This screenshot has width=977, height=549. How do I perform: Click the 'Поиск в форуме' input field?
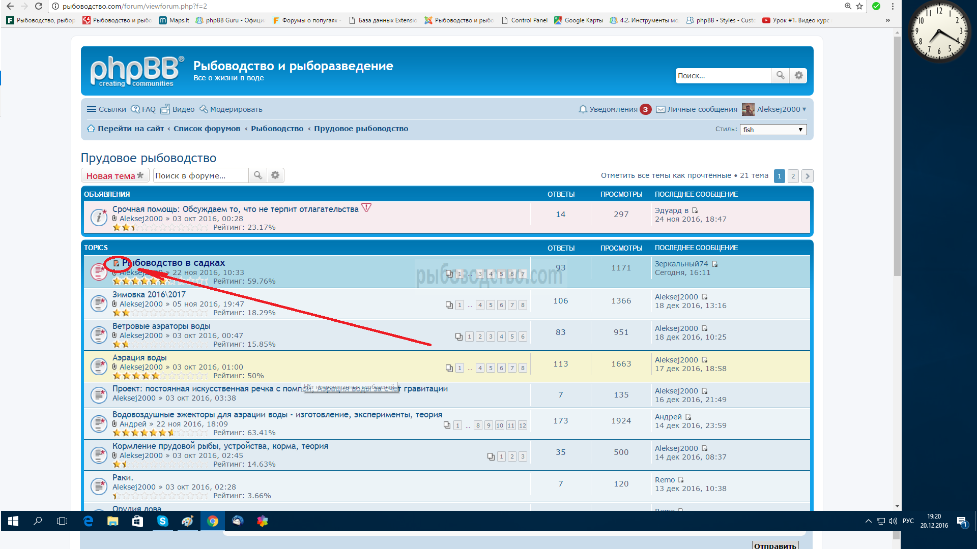(x=200, y=175)
